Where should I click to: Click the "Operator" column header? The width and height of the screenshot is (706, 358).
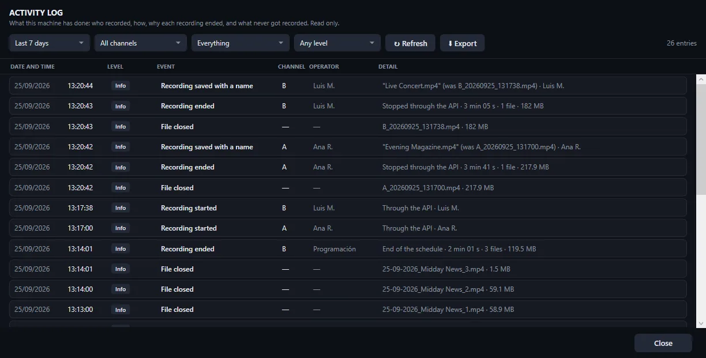[324, 67]
